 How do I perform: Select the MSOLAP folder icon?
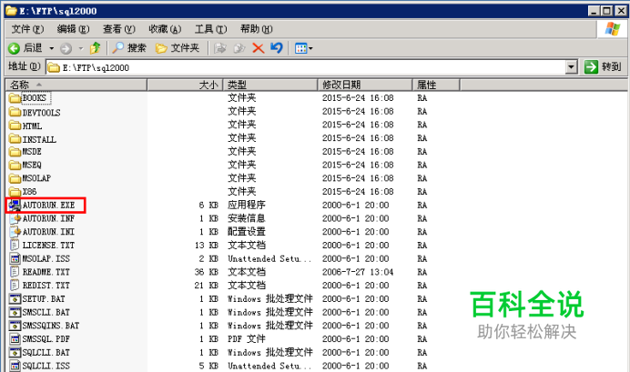click(x=15, y=178)
